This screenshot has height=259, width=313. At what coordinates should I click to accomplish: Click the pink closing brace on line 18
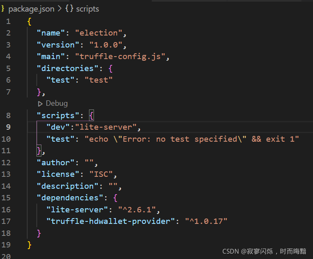39,233
